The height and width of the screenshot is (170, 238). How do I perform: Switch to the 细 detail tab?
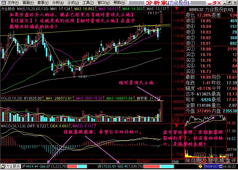(188, 161)
